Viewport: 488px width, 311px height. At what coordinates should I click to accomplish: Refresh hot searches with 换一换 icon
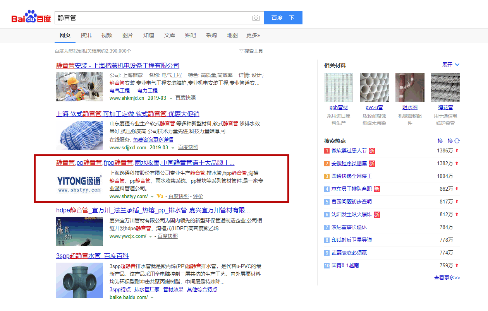[x=457, y=141]
